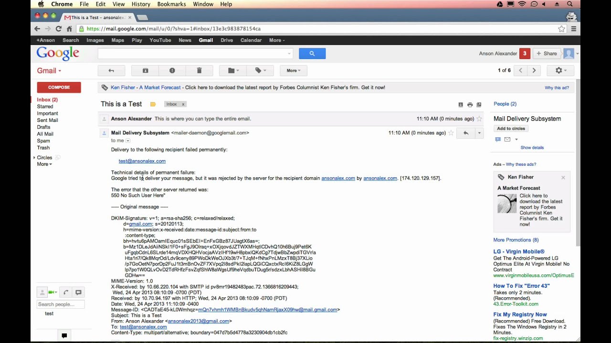Open YouTube in the Google bar

[x=160, y=40]
